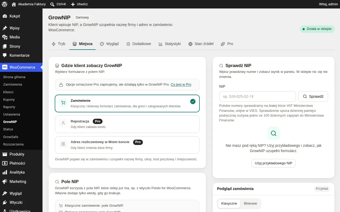
Task: Click the Sprawdź button
Action: coord(313,96)
